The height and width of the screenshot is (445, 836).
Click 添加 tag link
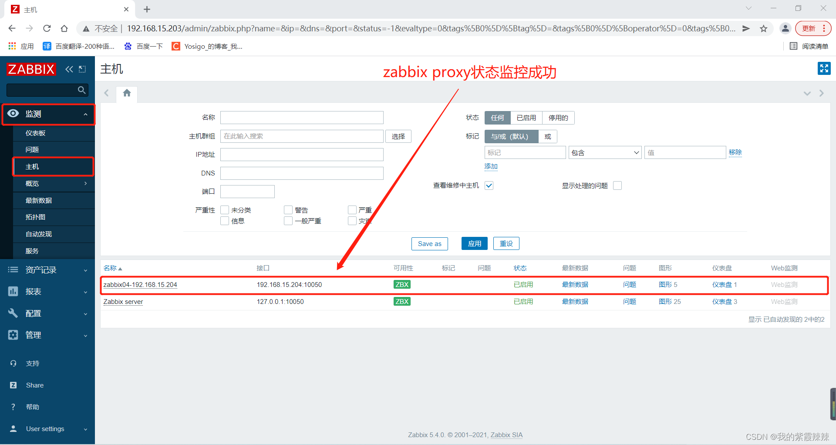tap(491, 166)
